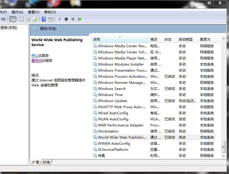Select WinHTTP Web Proxy Auto-... service
Viewport: 229px width, 174px height.
pos(122,107)
